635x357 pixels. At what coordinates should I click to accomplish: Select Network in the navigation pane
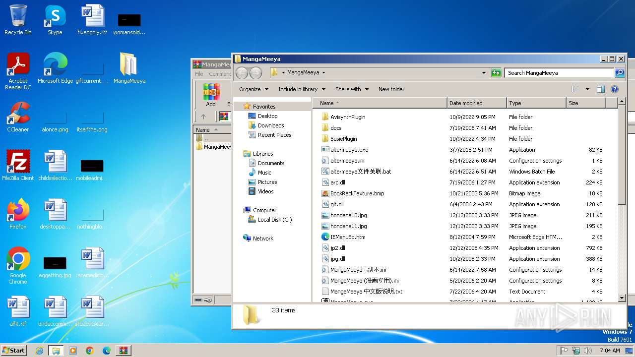263,238
